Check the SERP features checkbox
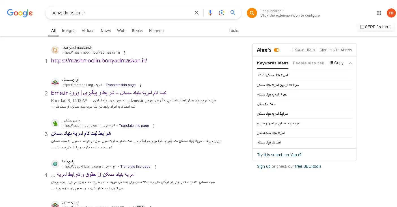397x207 pixels. pos(362,27)
